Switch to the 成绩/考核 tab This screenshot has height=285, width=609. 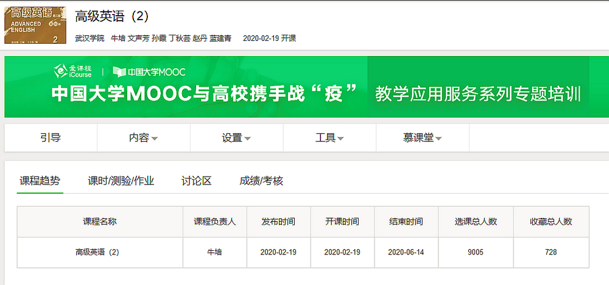(x=261, y=181)
